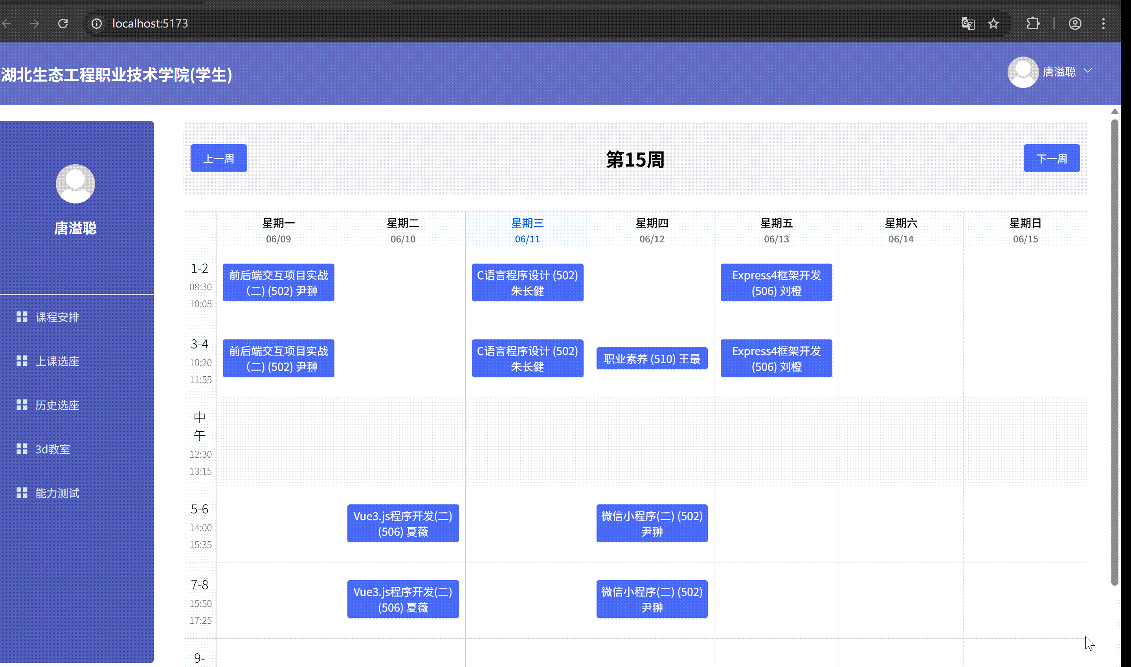The width and height of the screenshot is (1131, 667).
Task: Bookmark this page with star icon
Action: point(993,23)
